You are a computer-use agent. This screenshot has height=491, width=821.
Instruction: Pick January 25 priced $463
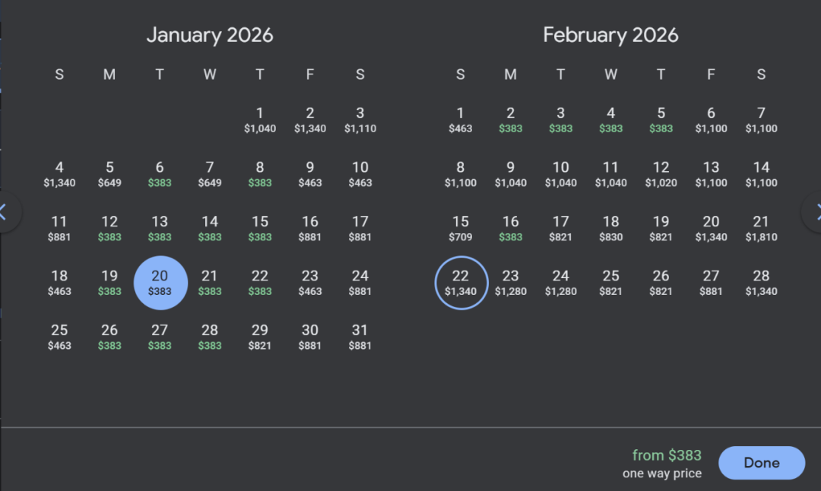(x=59, y=337)
